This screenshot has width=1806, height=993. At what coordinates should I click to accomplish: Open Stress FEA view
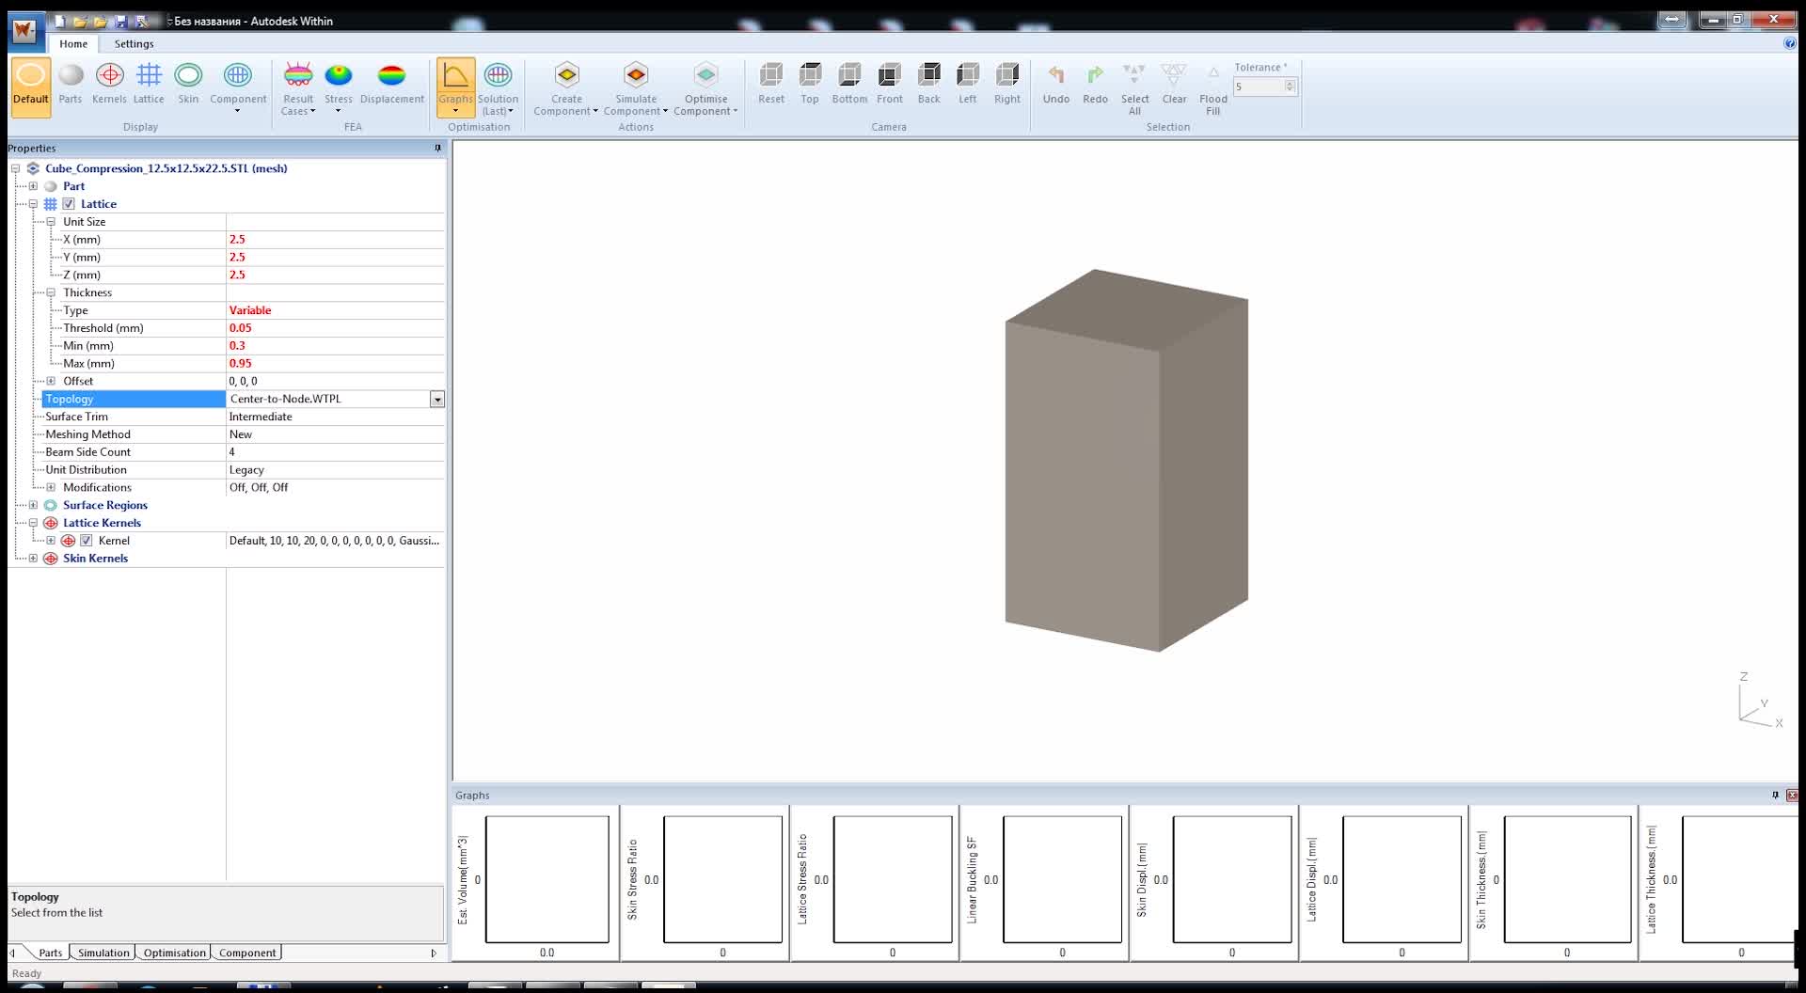[339, 88]
